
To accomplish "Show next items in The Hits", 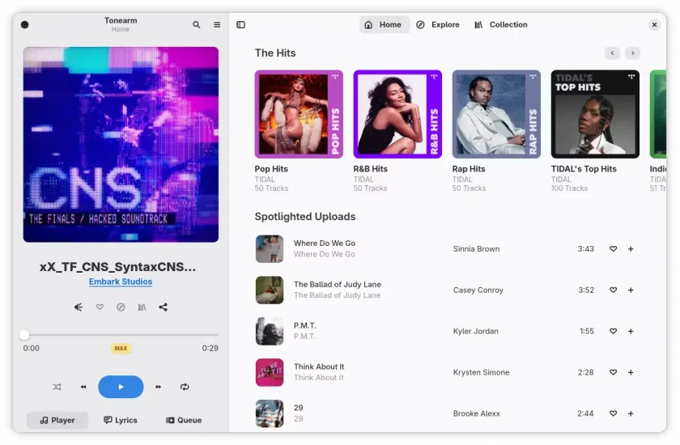I will click(x=633, y=53).
